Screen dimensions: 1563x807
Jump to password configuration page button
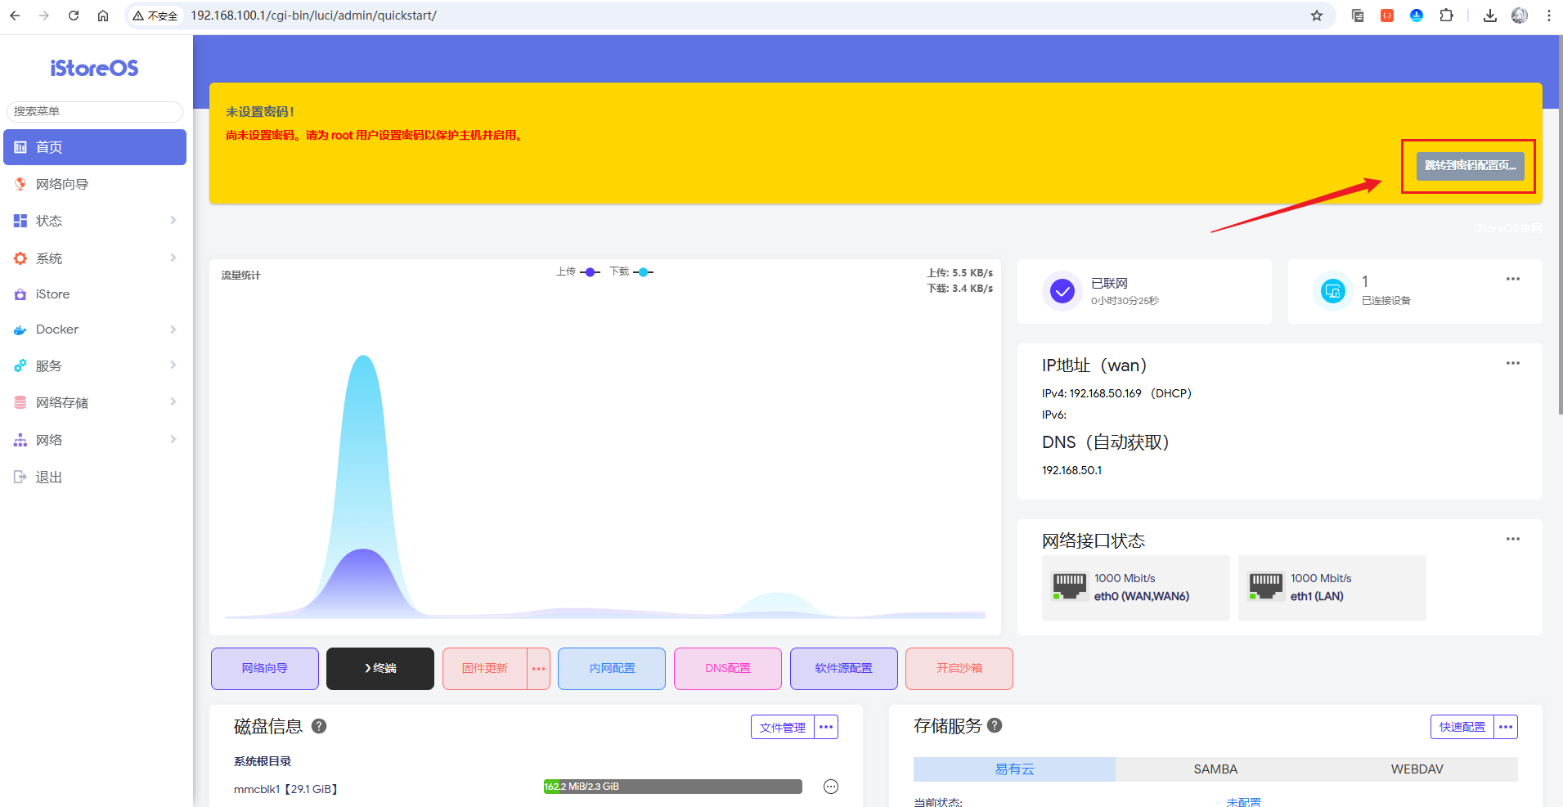coord(1470,166)
